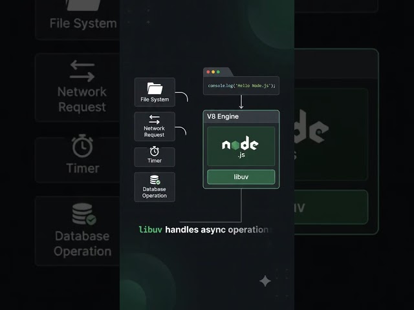Click the small database icon with green checkmark
Image resolution: width=414 pixels, height=310 pixels.
point(155,180)
